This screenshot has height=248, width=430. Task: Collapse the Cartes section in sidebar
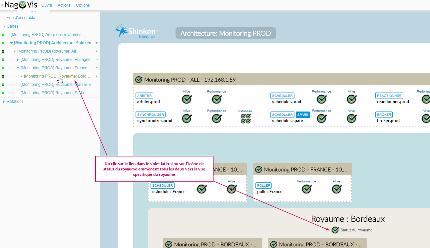[4, 26]
